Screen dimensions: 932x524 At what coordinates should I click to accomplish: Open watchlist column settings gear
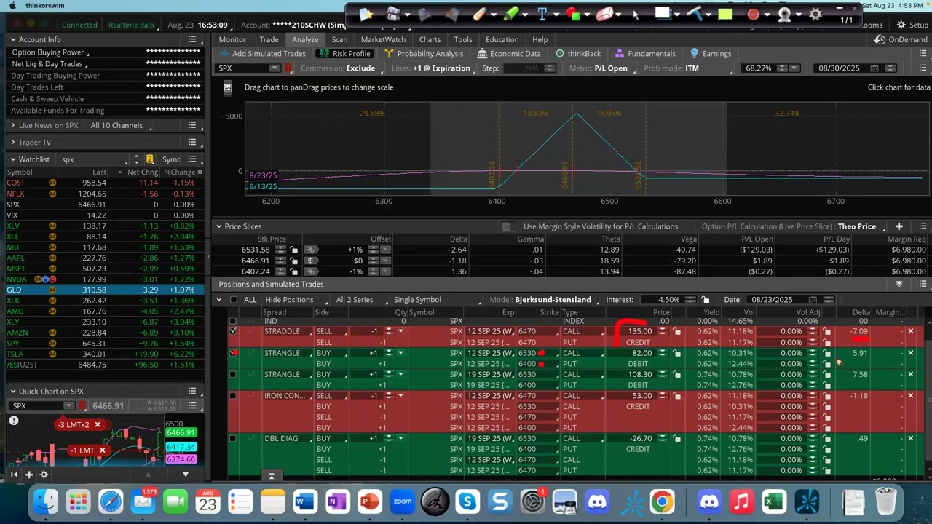(x=200, y=172)
